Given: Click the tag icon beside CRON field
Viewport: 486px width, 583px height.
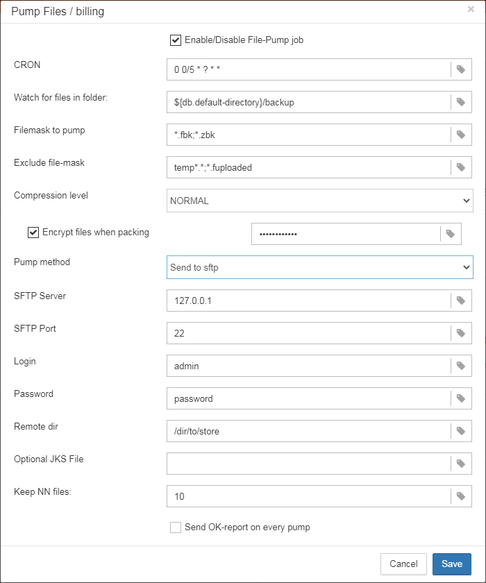Looking at the screenshot, I should [x=461, y=69].
